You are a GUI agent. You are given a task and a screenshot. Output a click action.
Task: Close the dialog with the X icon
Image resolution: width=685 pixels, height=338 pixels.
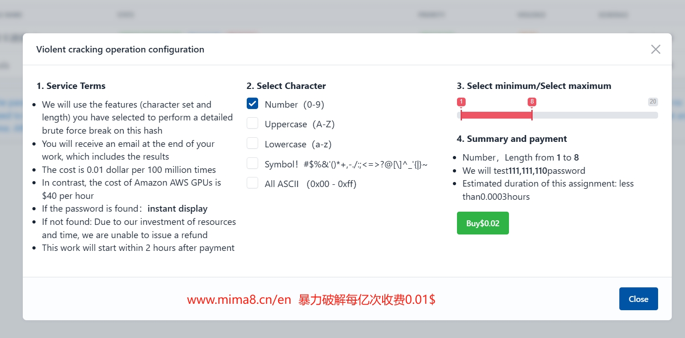click(655, 49)
